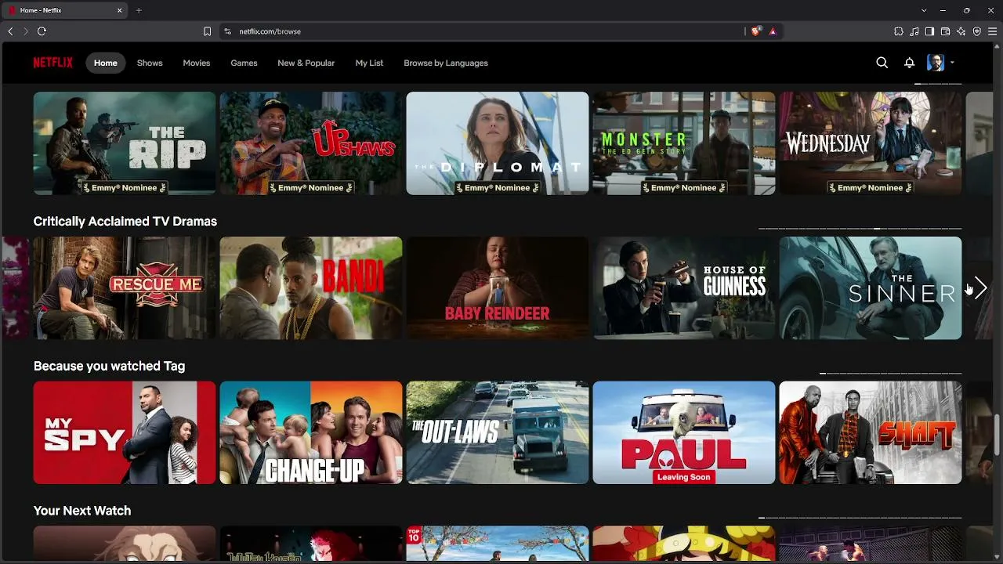Screen dimensions: 1003x564
Task: Open a new browser tab
Action: (x=139, y=10)
